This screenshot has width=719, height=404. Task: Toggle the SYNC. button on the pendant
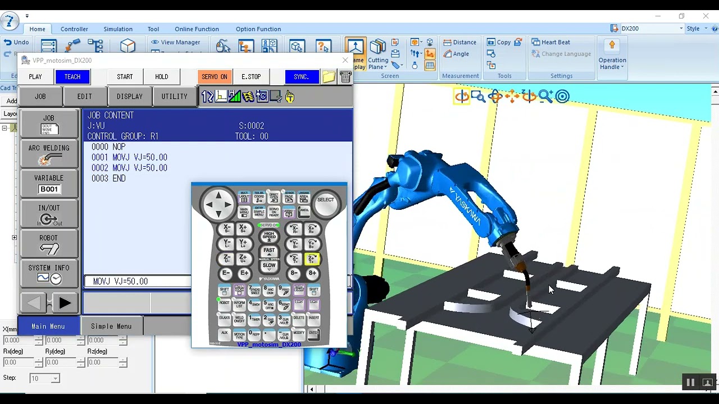coord(301,77)
